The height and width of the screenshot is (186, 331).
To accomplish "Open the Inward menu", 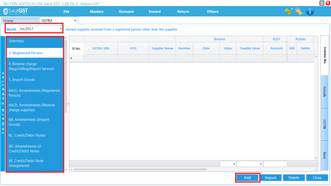I will 155,12.
